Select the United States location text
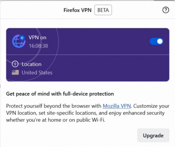 (x=37, y=73)
